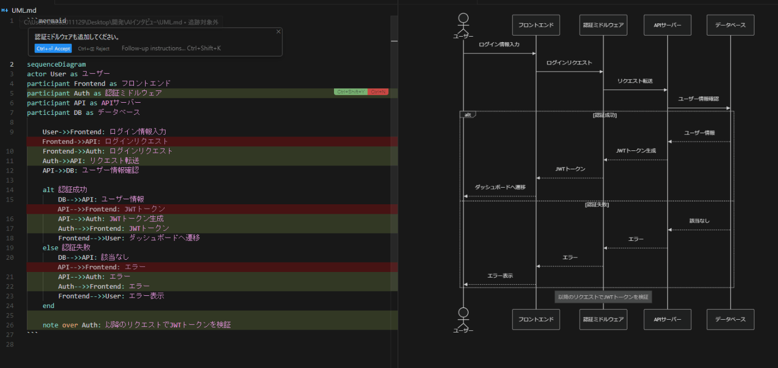Click the line 'DB-->>API: ユーザー情報'
778x368 pixels.
point(101,199)
